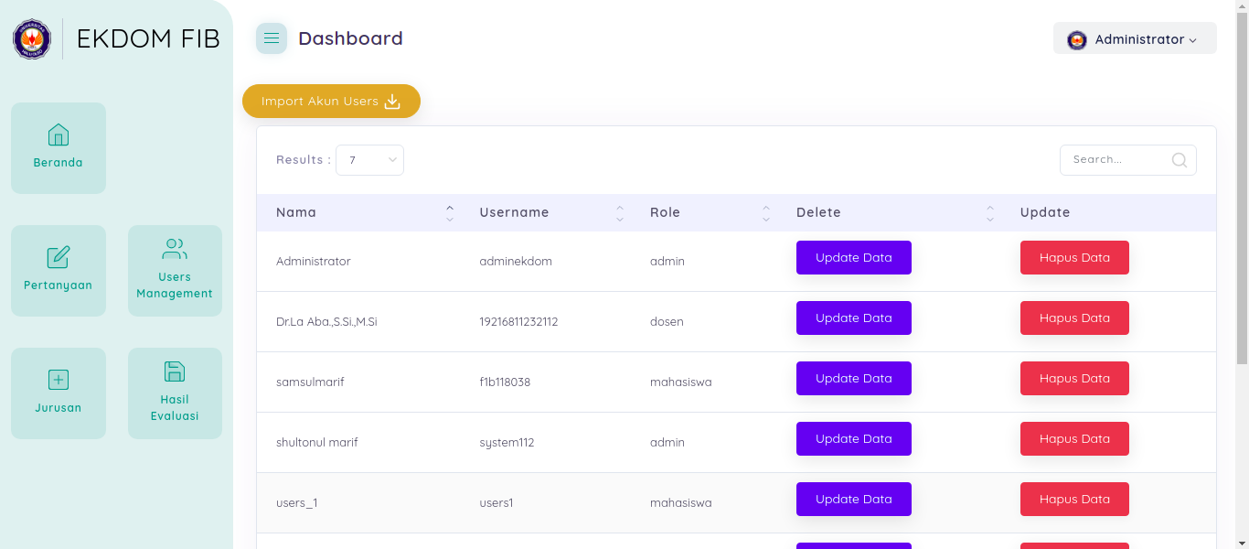Click Hapus Data for Dr.La Aba row
The height and width of the screenshot is (549, 1249).
pyautogui.click(x=1074, y=318)
